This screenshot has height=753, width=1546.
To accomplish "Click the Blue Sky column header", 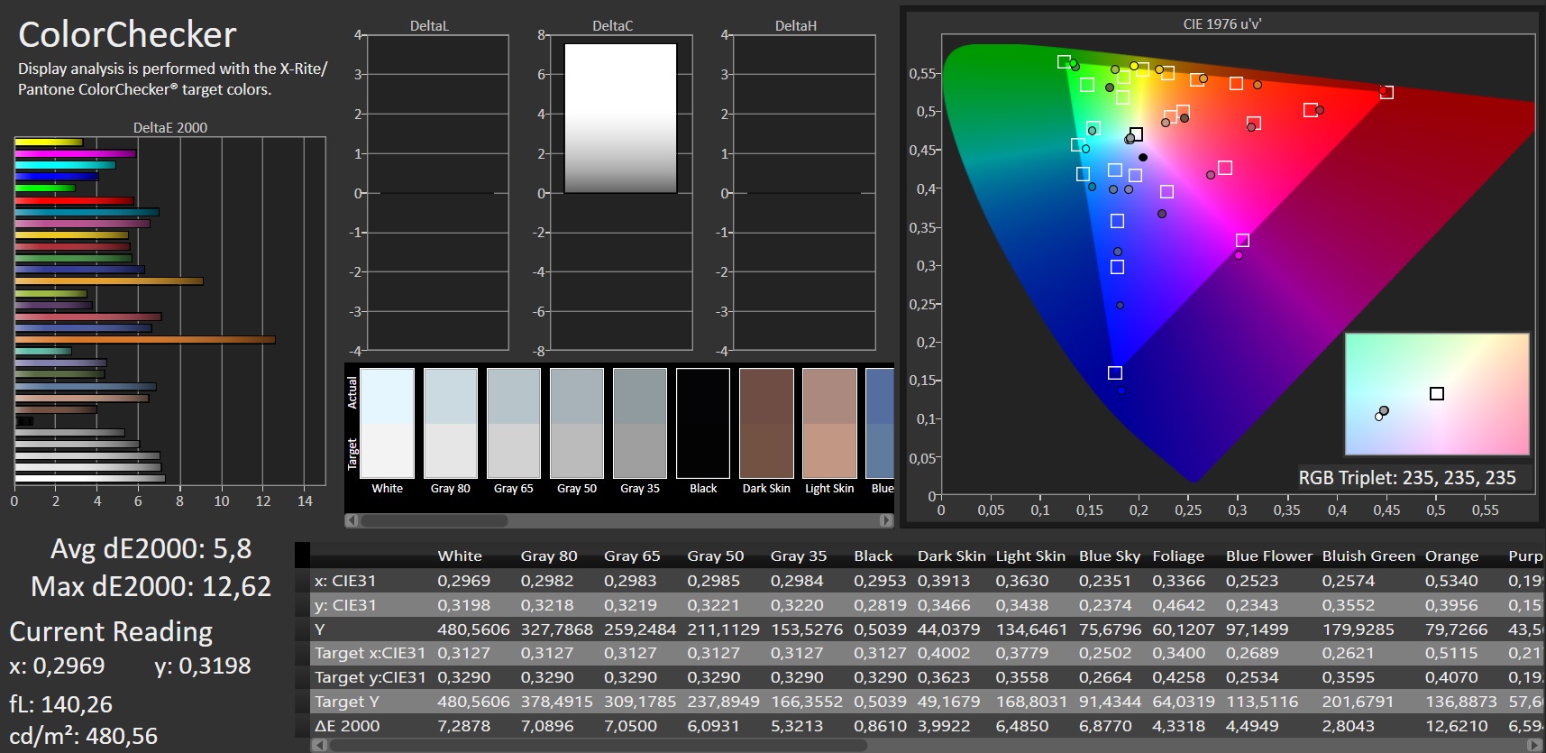I will click(1110, 556).
